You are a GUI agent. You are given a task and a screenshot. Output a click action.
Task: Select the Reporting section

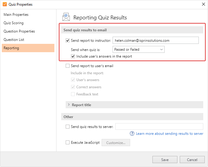click(28, 48)
